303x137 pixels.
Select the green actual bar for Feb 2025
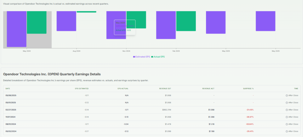186,21
